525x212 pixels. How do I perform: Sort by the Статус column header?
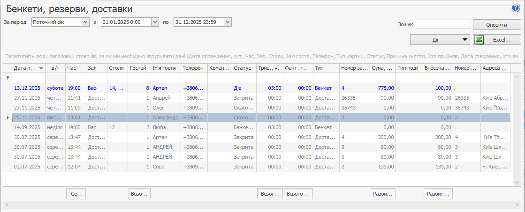coord(243,68)
